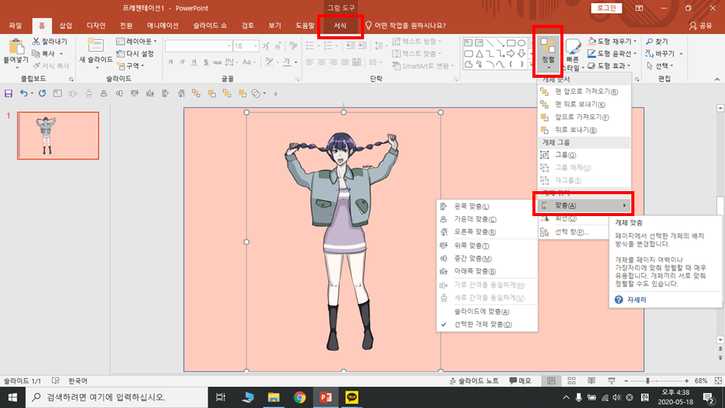
Task: Align right using 오른쪽 맞춤
Action: tap(487, 232)
